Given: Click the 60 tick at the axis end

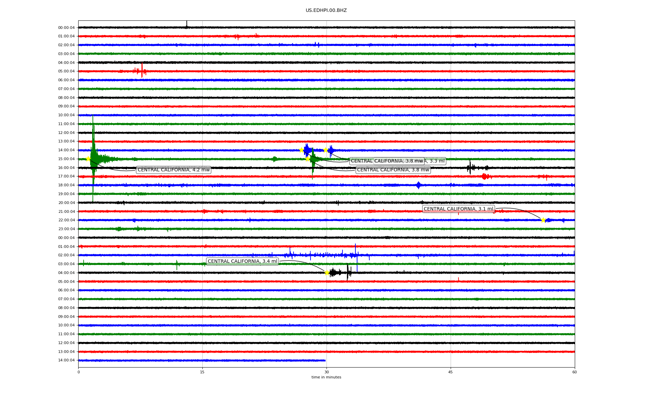Looking at the screenshot, I should [x=574, y=372].
